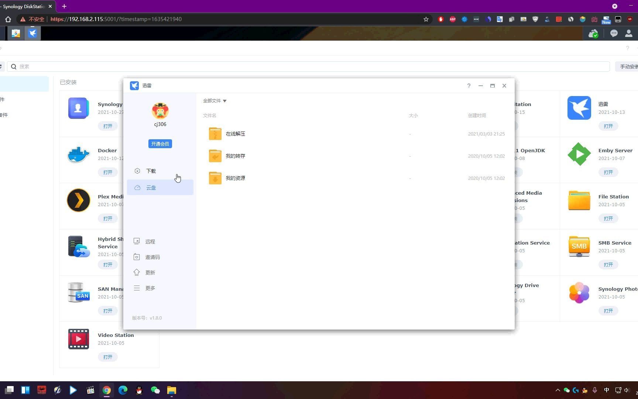Click the 开通会员 button
This screenshot has width=638, height=399.
coord(160,144)
